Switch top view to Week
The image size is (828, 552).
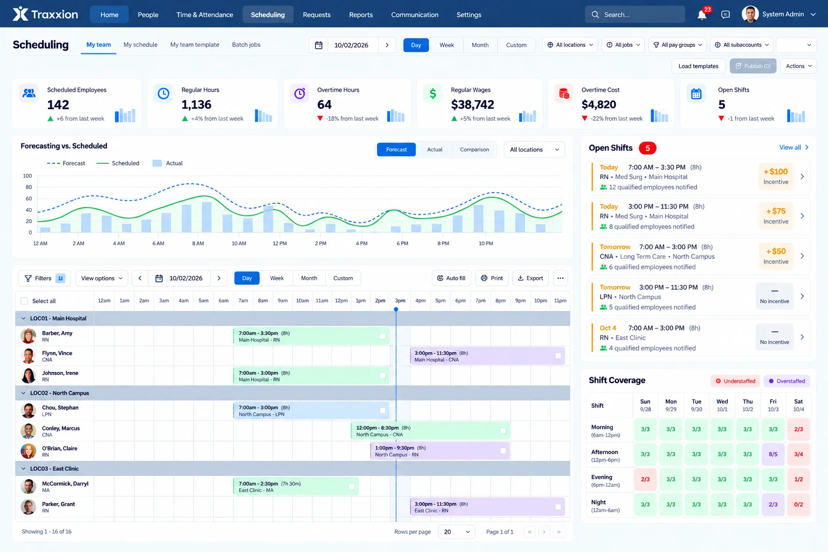[x=446, y=45]
